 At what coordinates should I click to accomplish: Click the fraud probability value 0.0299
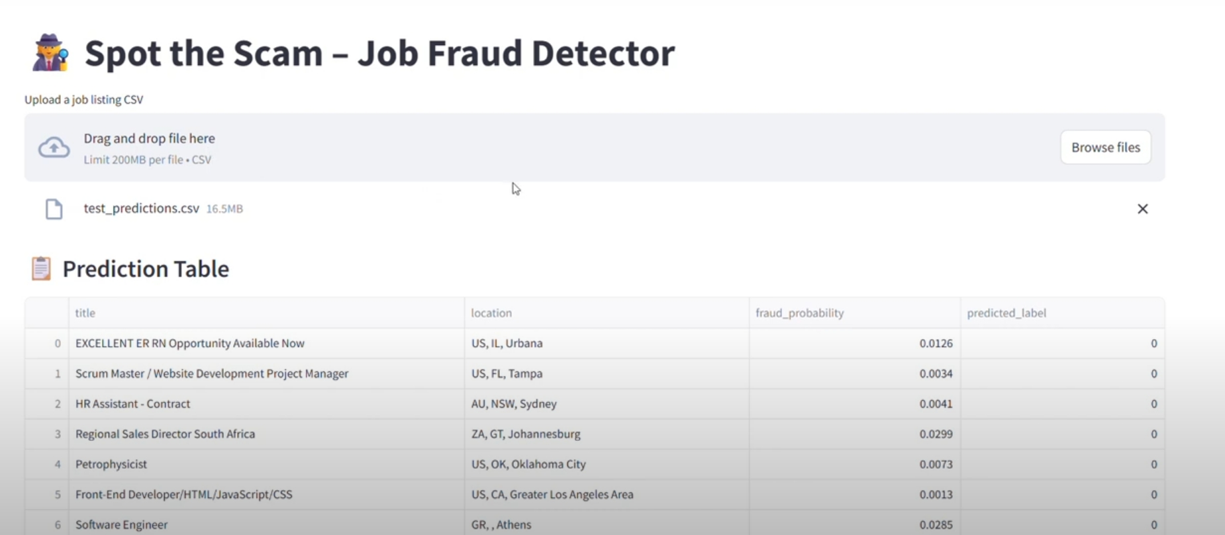click(x=936, y=434)
